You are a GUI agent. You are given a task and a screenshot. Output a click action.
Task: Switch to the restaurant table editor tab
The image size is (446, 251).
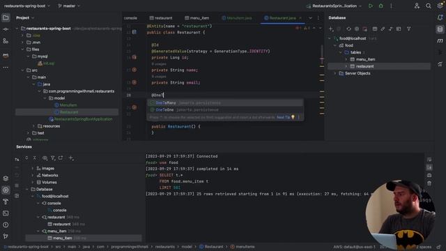click(x=161, y=18)
